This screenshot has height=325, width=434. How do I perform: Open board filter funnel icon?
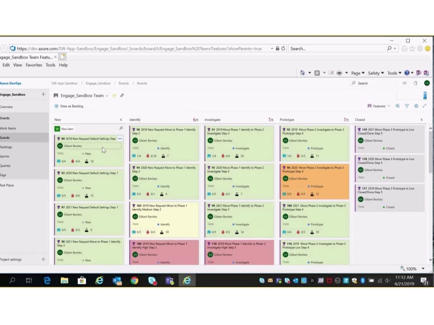coord(407,106)
